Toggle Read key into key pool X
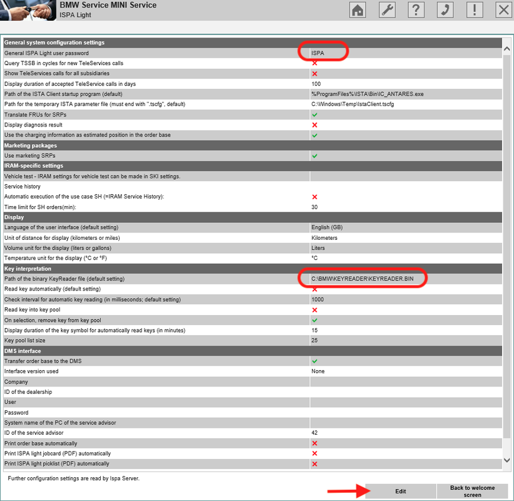The width and height of the screenshot is (514, 501). [x=314, y=310]
